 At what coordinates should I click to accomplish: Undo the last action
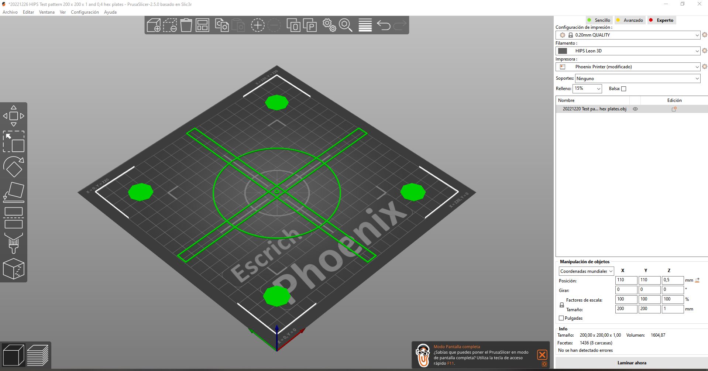click(384, 25)
